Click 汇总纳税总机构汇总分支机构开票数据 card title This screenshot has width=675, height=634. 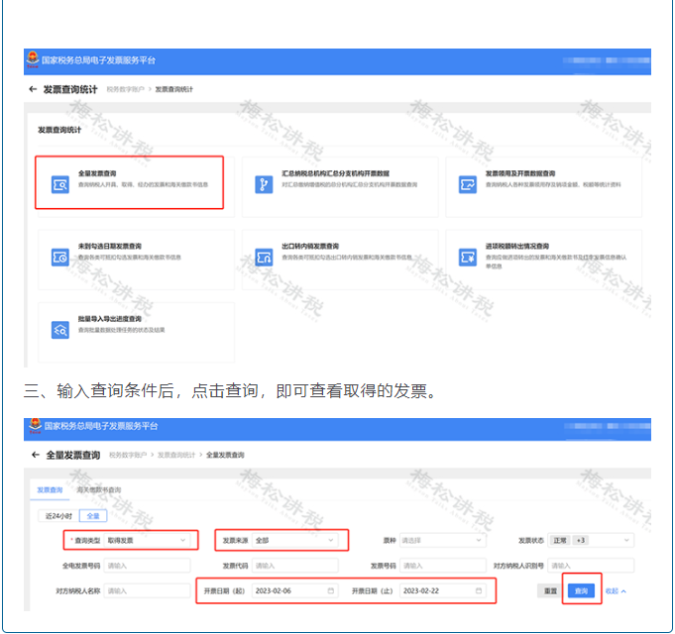pos(336,173)
